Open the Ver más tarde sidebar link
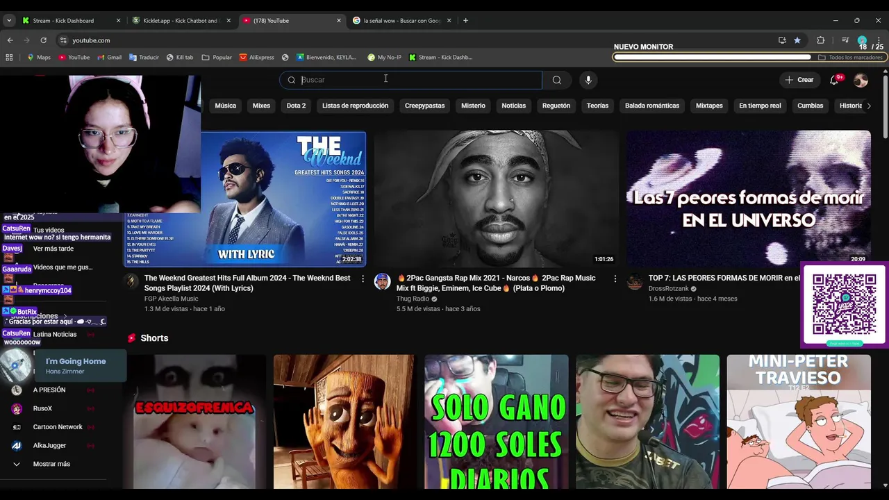 coord(53,249)
